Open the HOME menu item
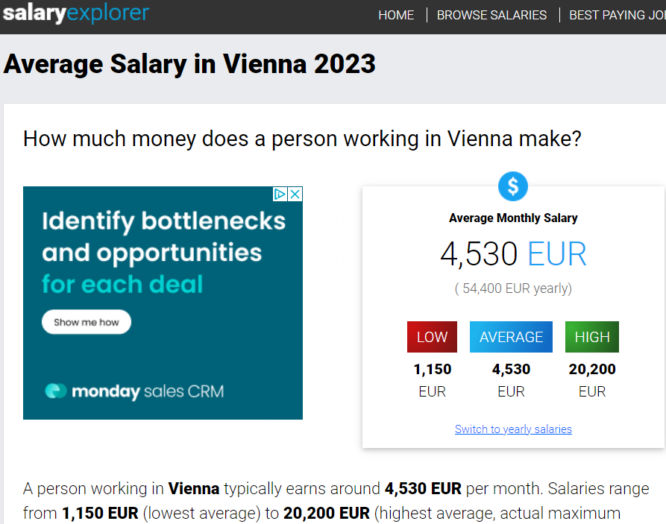The height and width of the screenshot is (524, 666). [396, 16]
